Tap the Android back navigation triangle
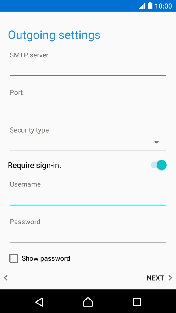 coord(39,302)
